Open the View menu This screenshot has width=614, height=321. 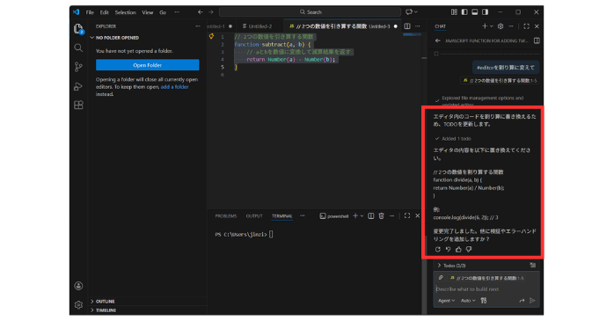(148, 12)
